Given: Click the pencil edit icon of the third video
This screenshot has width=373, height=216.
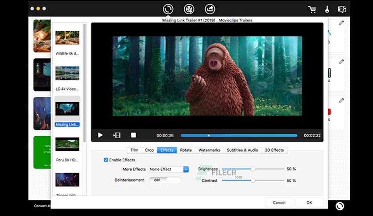Looking at the screenshot, I should coord(341,100).
